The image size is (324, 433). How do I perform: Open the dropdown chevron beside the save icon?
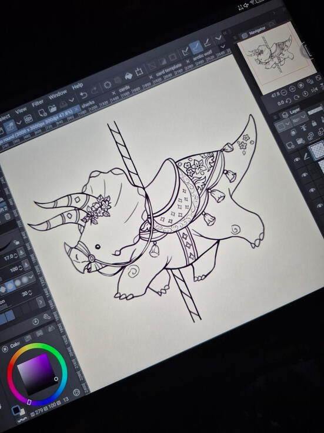click(x=72, y=100)
